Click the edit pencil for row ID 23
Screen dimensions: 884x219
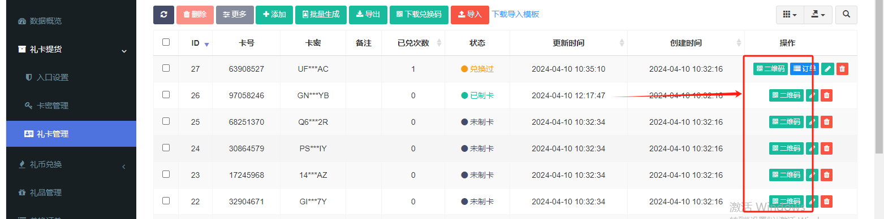[x=812, y=175]
